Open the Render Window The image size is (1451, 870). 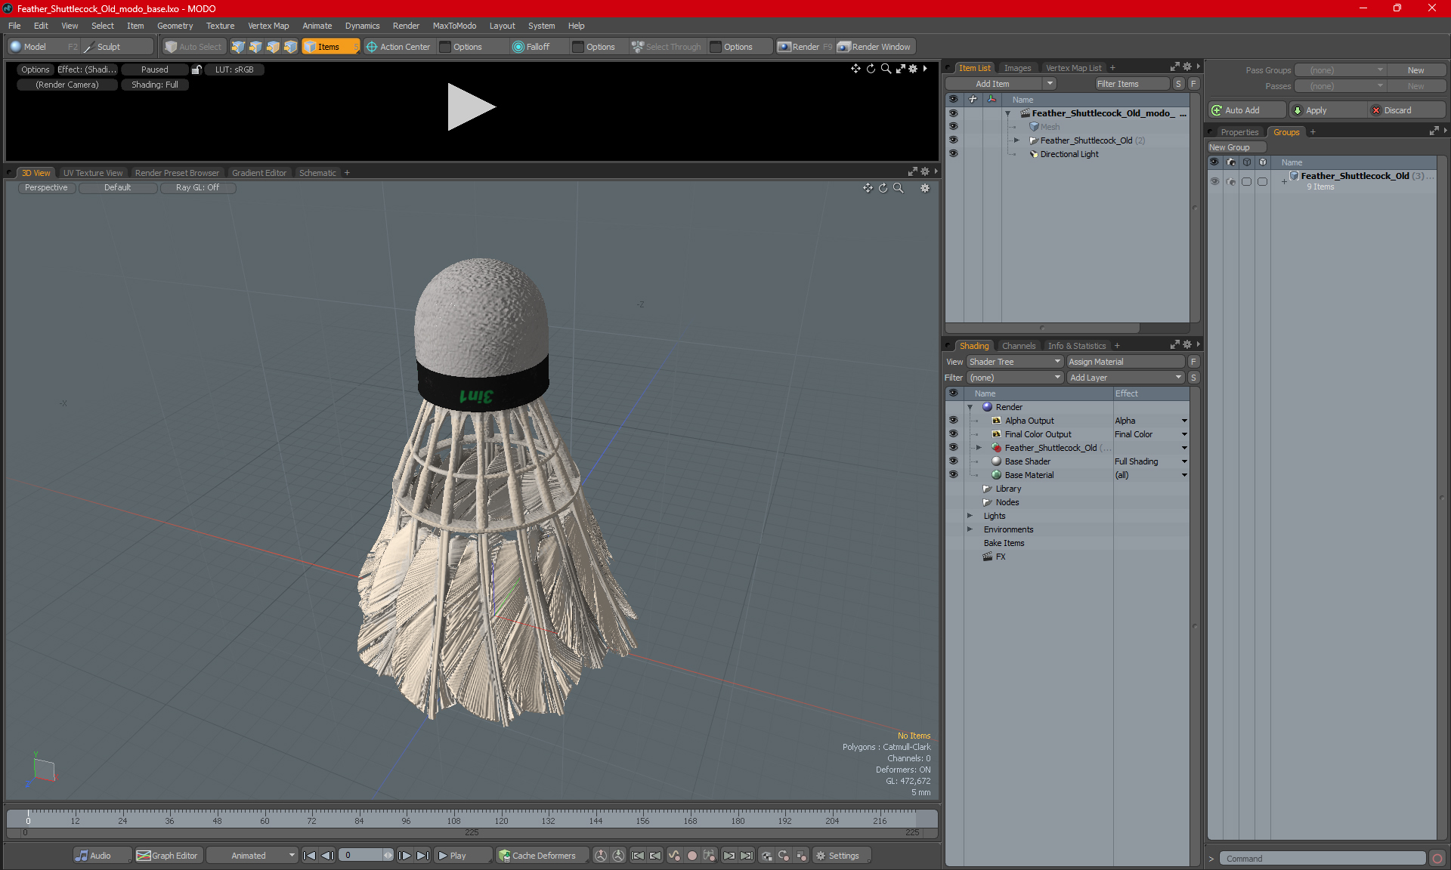click(875, 47)
